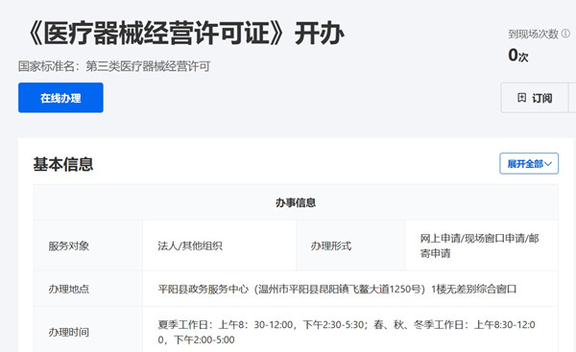Click the 在线办理 blue button

[60, 98]
